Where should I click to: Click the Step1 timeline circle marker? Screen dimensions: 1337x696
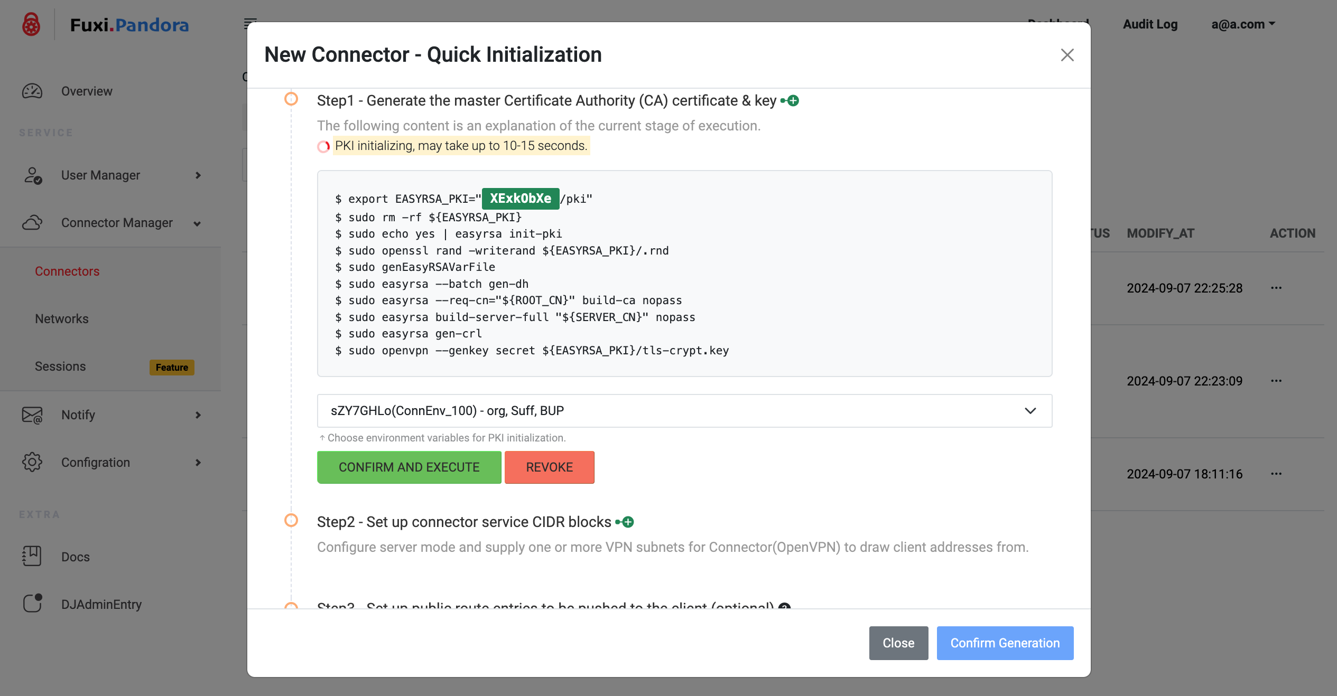[291, 99]
